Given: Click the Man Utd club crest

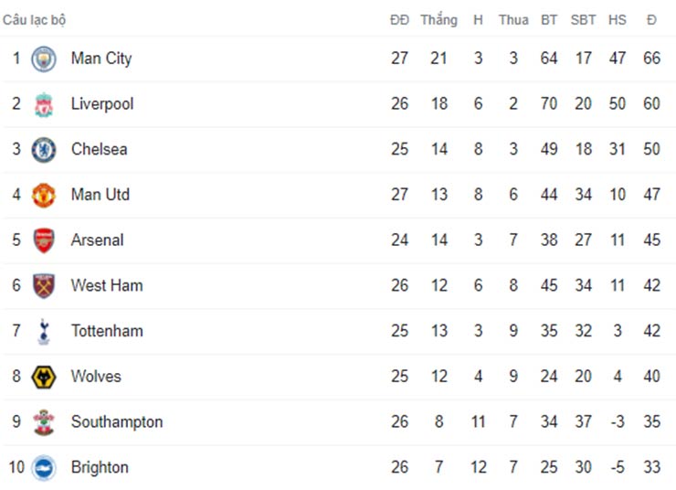Looking at the screenshot, I should click(x=43, y=195).
